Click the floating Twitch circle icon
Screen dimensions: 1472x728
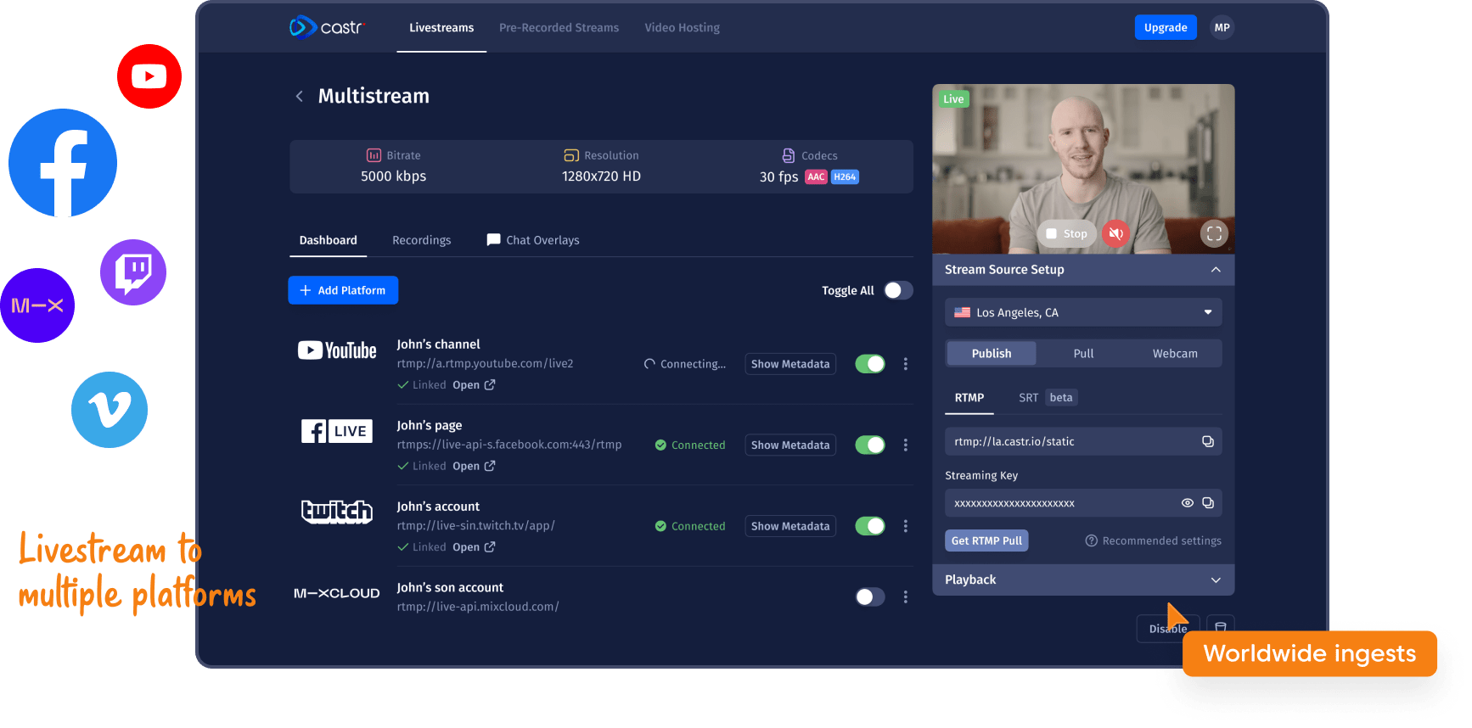click(x=133, y=272)
